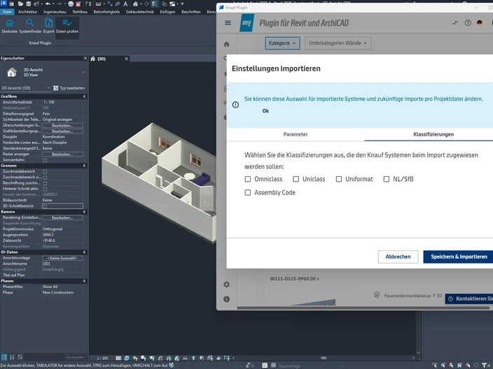Click the horizontal scrollbar in Knauf Plugin window
The height and width of the screenshot is (369, 493).
coord(365,307)
